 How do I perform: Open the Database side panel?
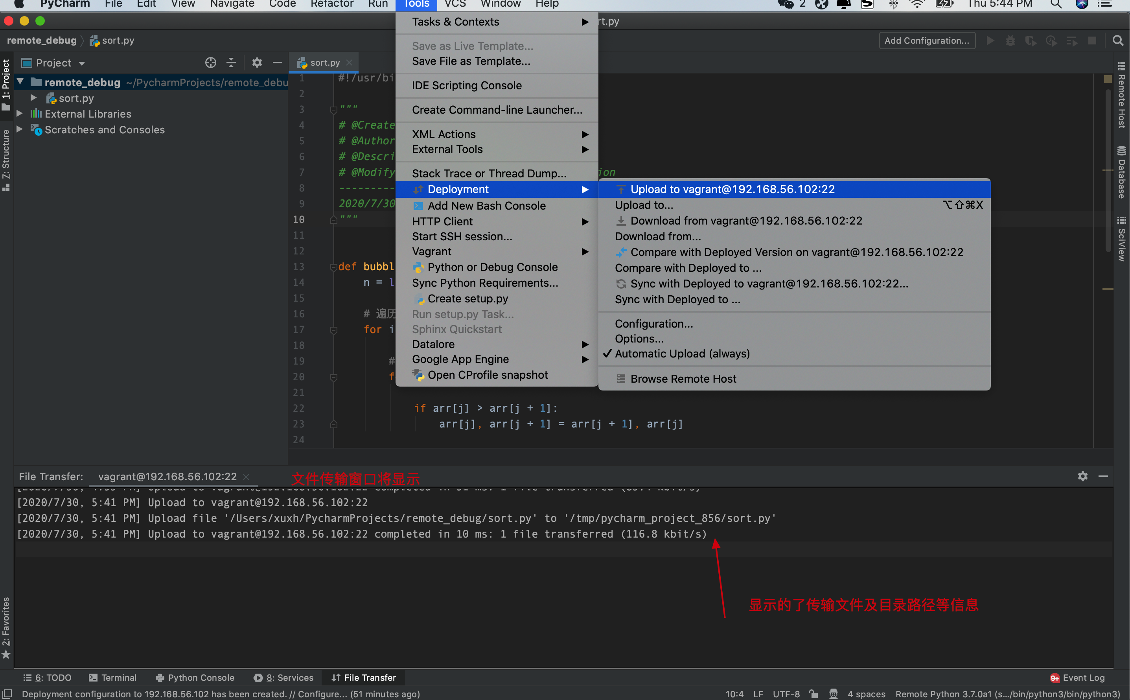1122,172
